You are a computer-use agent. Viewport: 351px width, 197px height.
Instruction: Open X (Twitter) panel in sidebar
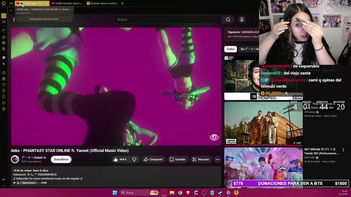4,63
